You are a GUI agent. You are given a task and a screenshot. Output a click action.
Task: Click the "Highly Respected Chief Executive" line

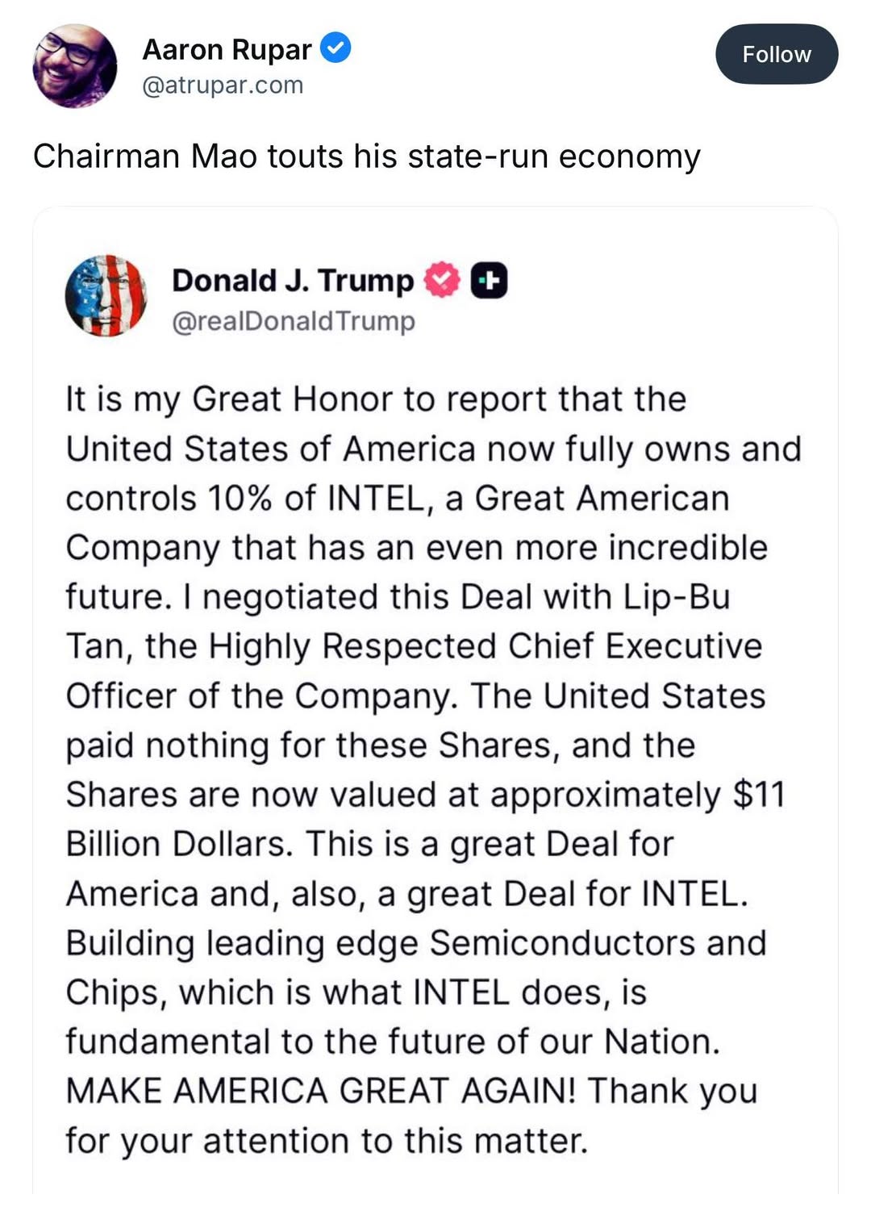486,646
